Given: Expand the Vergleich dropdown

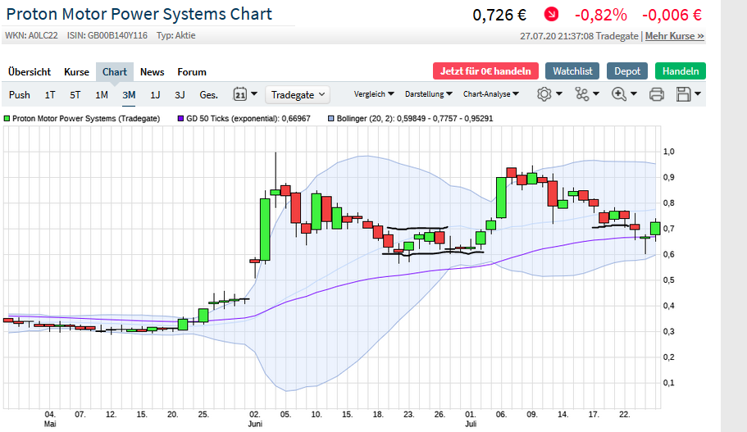Looking at the screenshot, I should click(x=374, y=94).
